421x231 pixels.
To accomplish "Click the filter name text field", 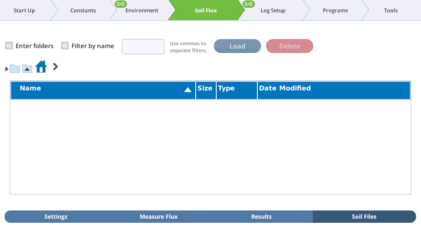I will [x=143, y=47].
